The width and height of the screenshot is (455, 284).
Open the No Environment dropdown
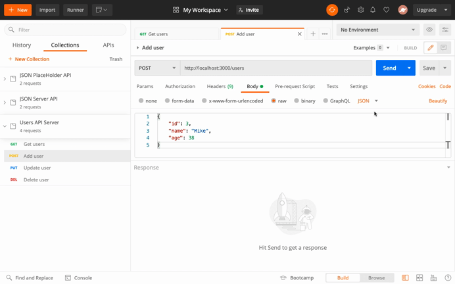(x=377, y=30)
